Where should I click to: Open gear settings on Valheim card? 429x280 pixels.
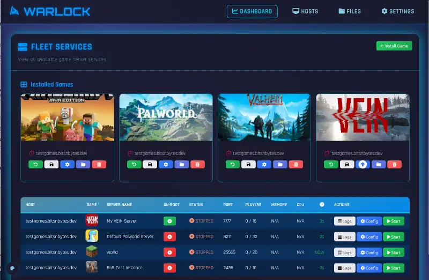tap(264, 165)
